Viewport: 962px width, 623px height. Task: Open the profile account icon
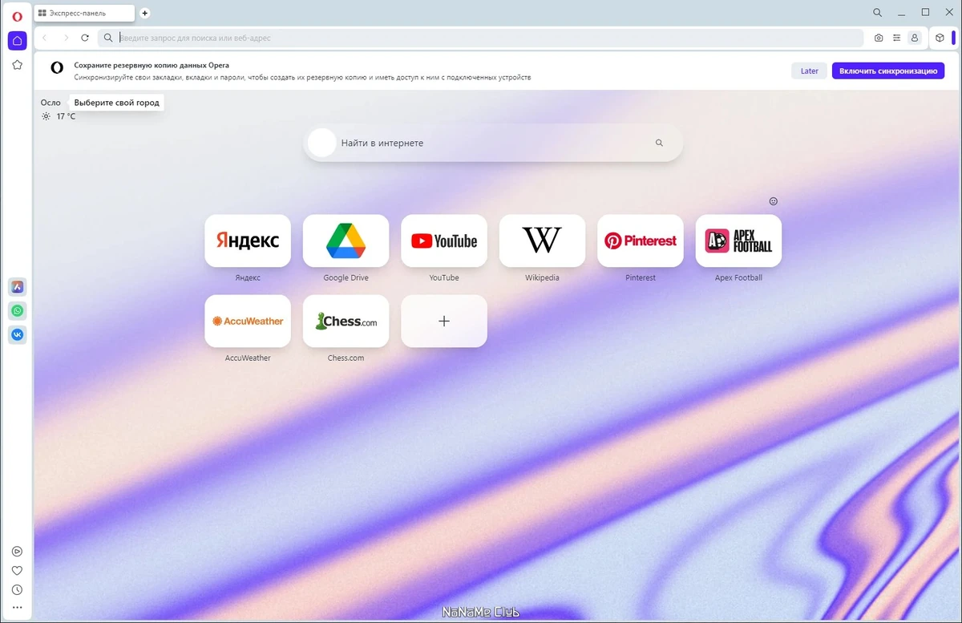click(x=915, y=38)
